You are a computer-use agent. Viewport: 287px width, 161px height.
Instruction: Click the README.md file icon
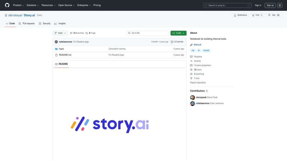(56, 55)
